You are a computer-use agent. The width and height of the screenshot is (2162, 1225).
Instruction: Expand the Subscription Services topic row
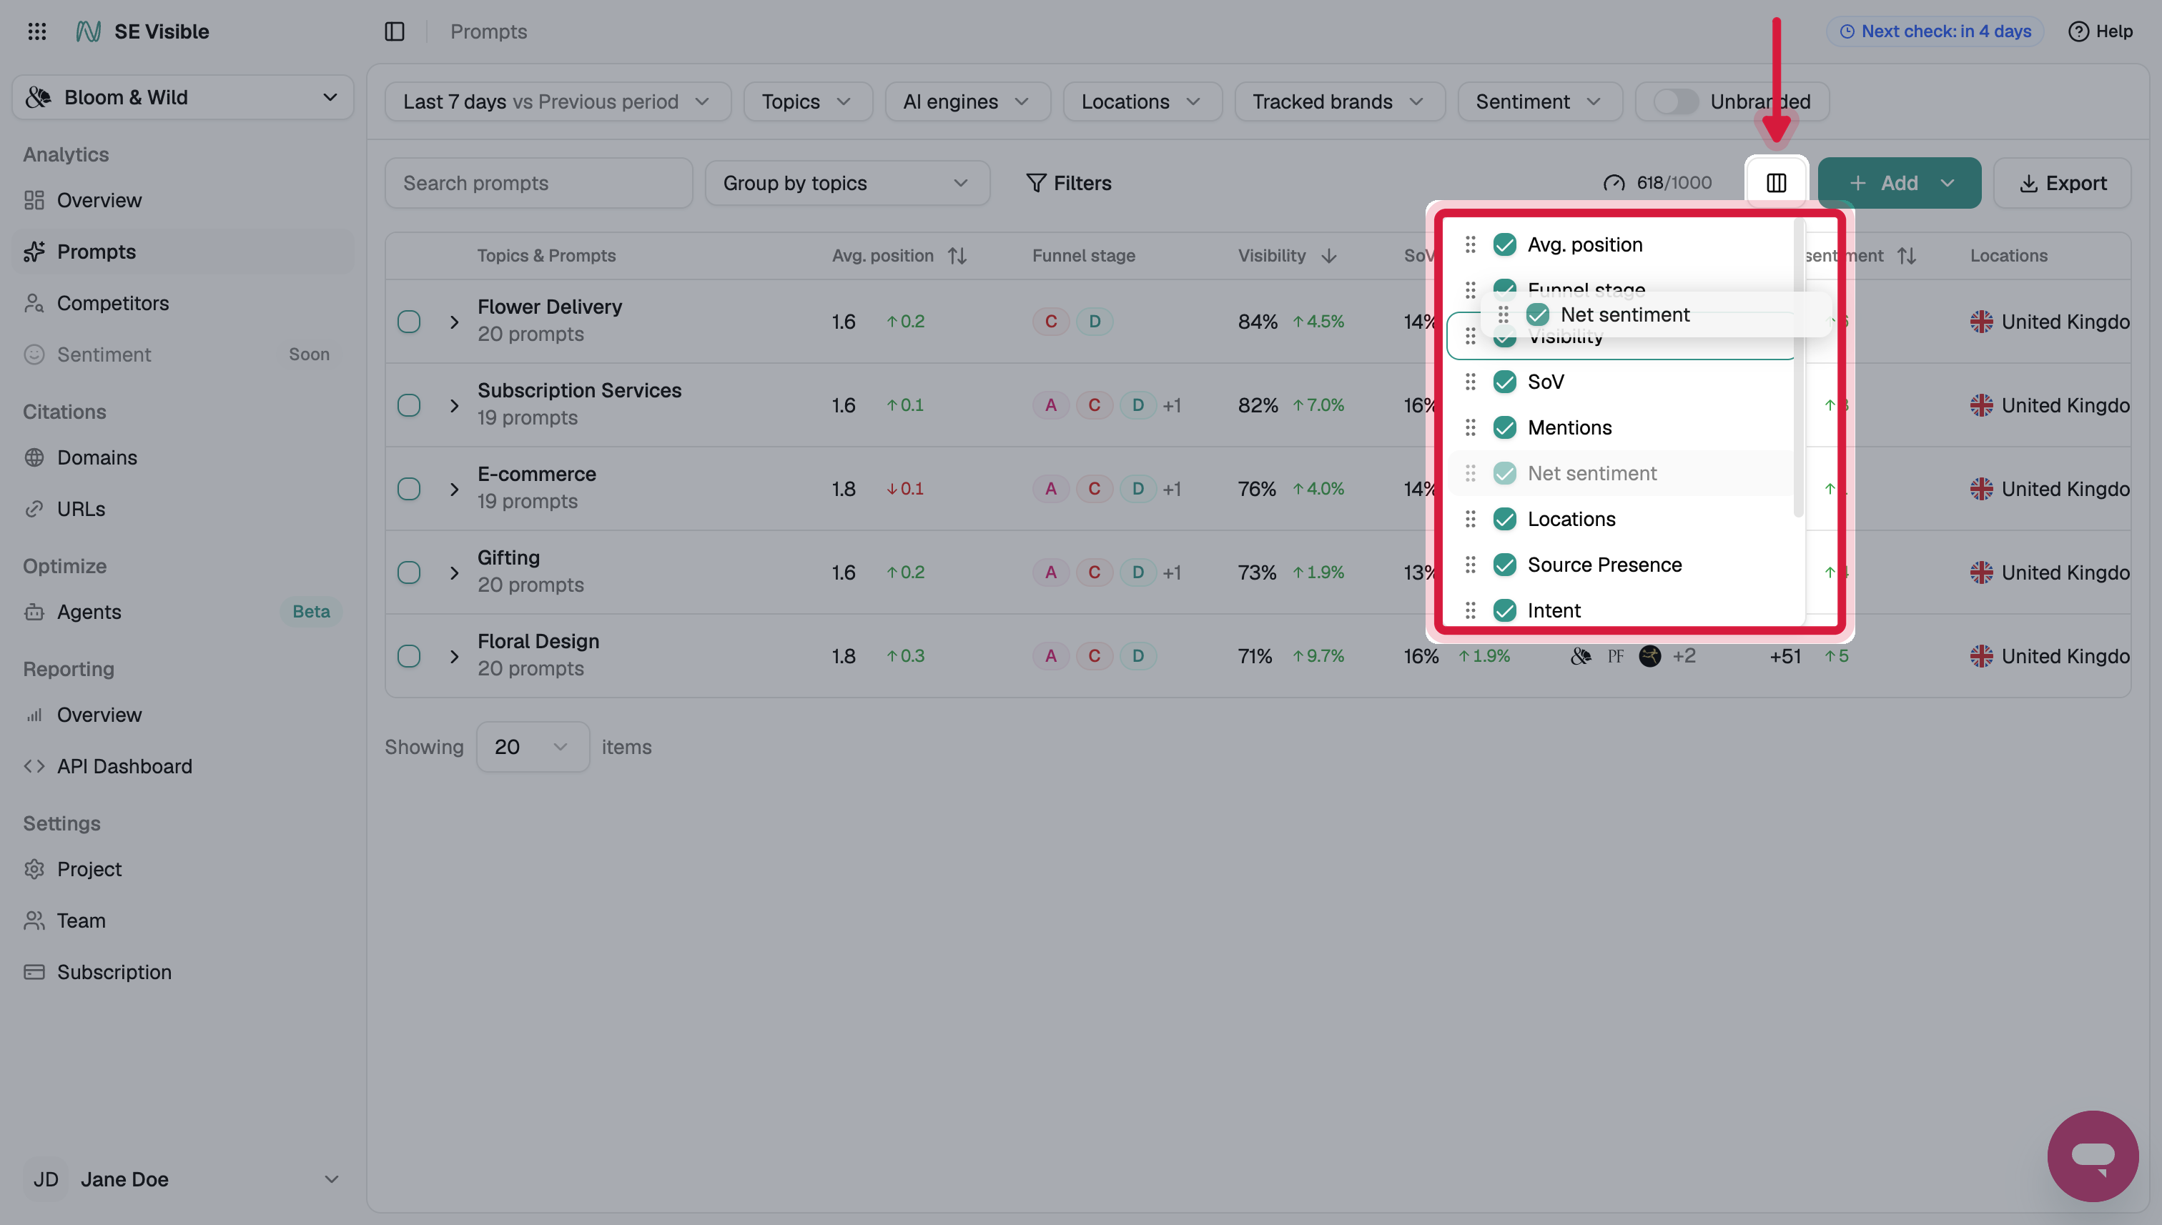[455, 405]
